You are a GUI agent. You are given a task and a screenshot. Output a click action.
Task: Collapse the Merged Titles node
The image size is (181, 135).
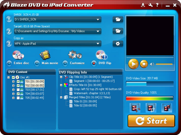(61, 97)
